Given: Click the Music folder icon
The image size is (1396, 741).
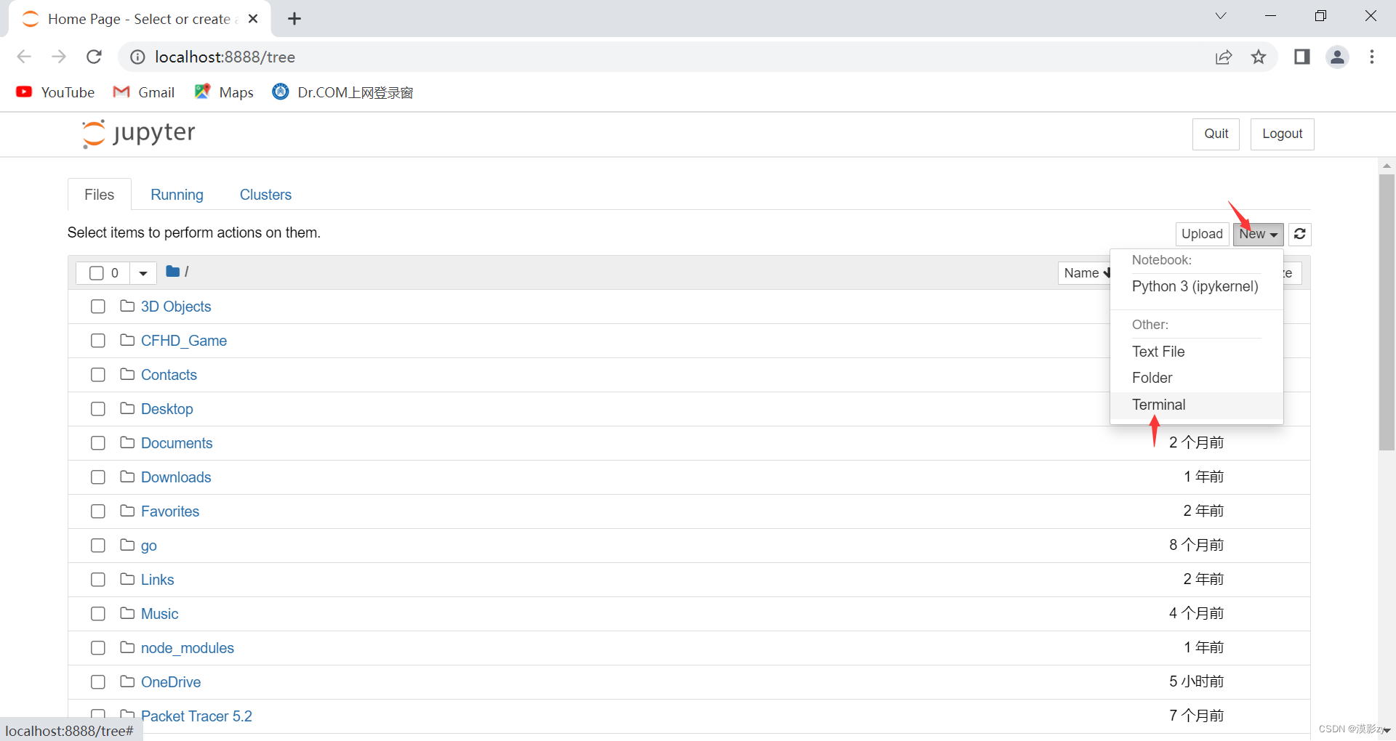Looking at the screenshot, I should (127, 613).
